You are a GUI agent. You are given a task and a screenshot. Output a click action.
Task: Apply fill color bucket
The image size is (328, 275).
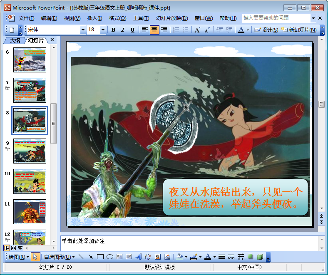coord(180,257)
